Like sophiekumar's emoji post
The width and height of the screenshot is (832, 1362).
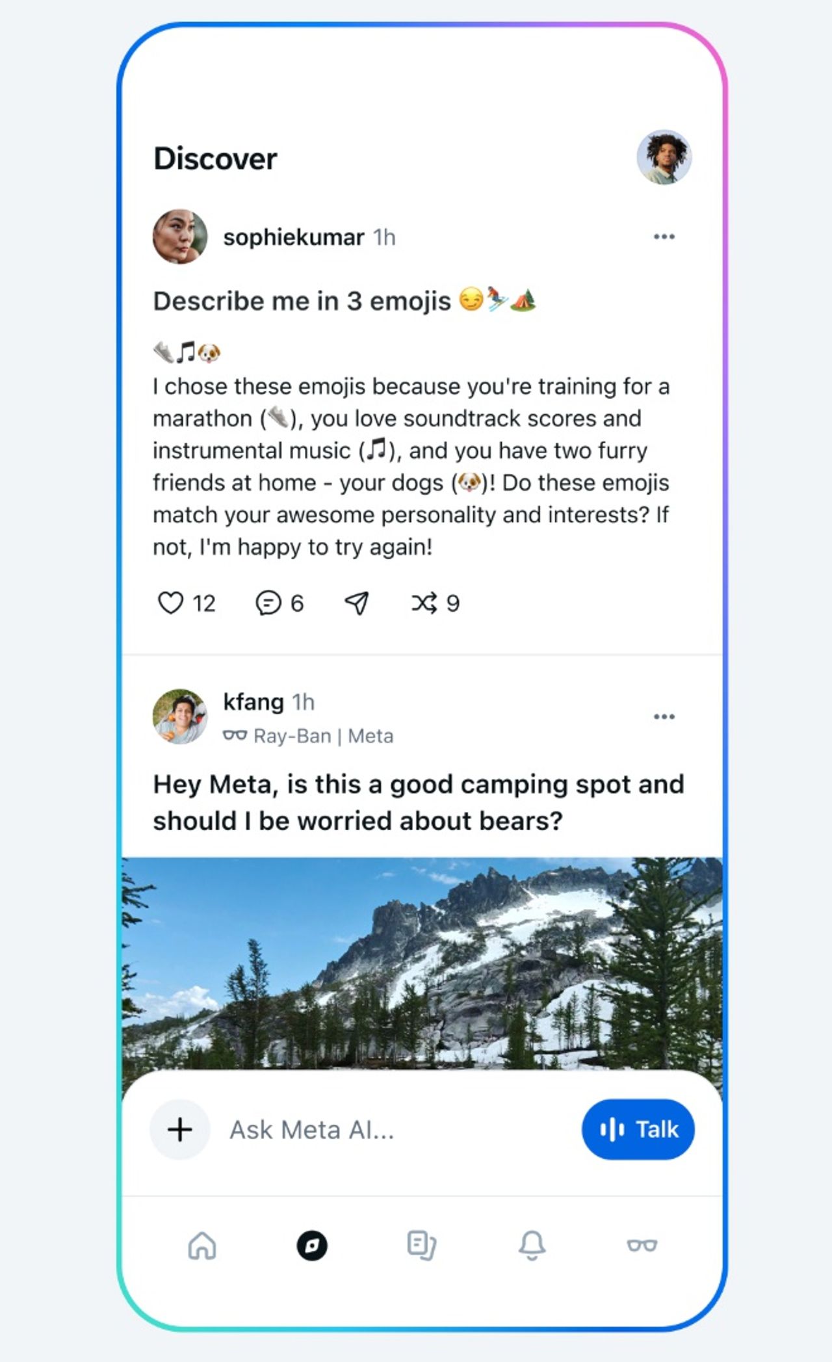[x=172, y=603]
